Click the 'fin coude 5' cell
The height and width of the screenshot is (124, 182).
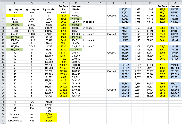click(88, 46)
